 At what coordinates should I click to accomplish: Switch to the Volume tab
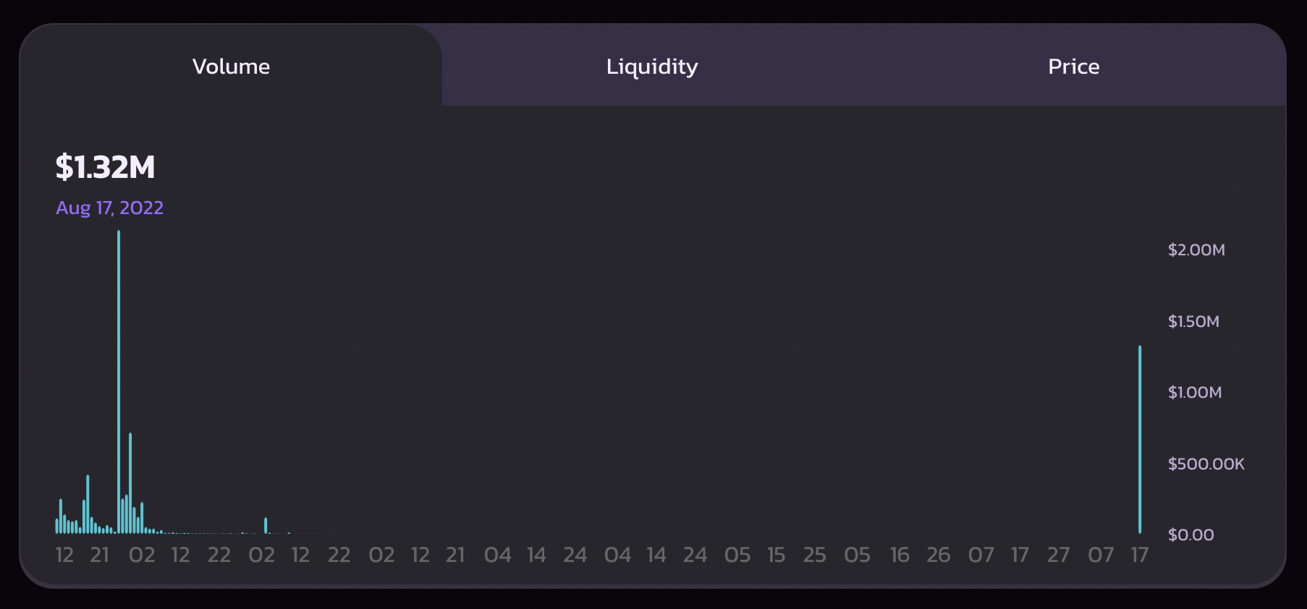tap(231, 67)
